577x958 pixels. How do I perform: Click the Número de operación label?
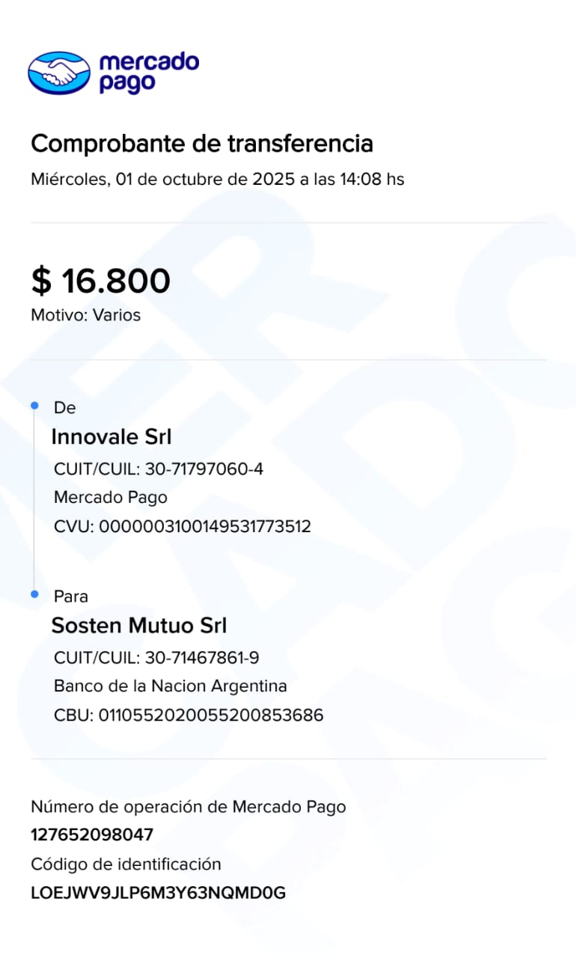point(188,806)
